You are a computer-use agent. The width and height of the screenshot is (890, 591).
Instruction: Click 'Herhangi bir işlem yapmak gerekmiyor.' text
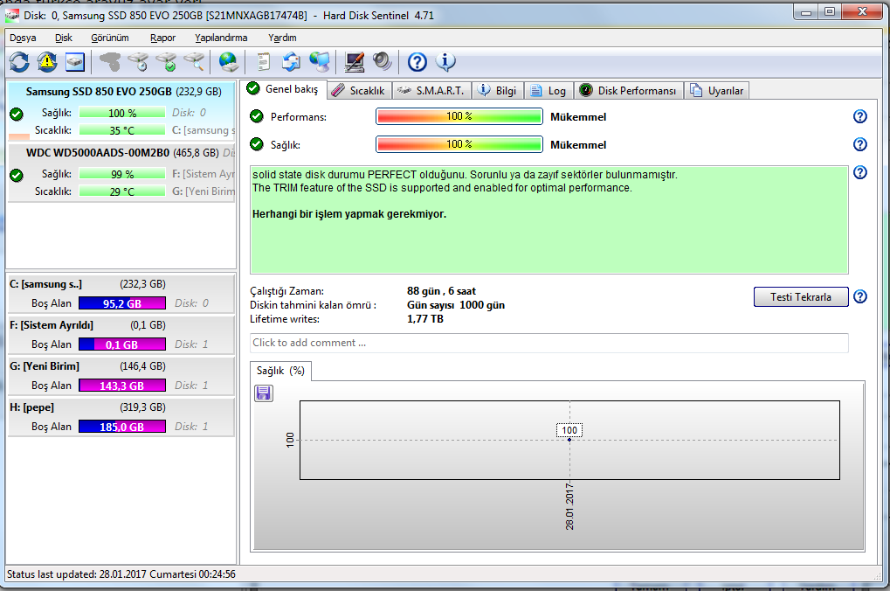pos(349,214)
